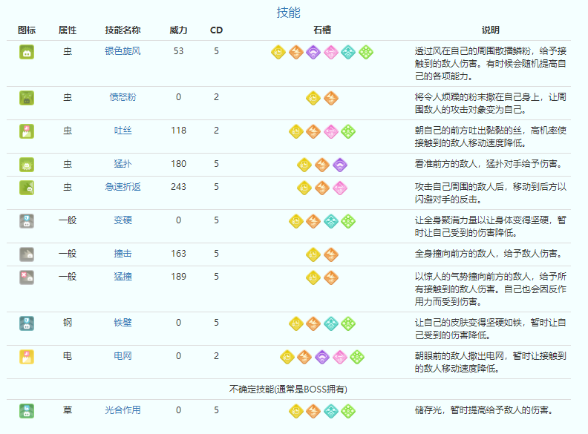Open the 急速折返 skill link
Image resolution: width=588 pixels, height=434 pixels.
[122, 187]
